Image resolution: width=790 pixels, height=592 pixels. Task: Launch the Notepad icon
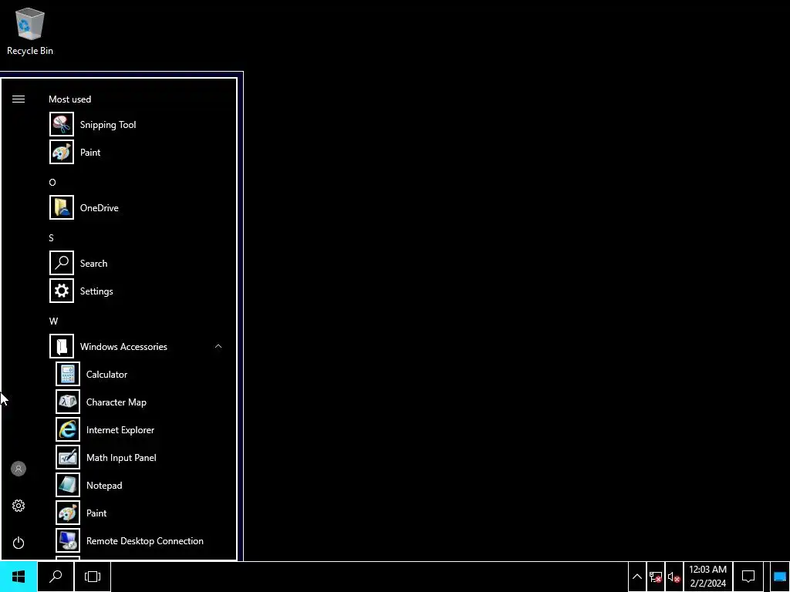click(68, 485)
